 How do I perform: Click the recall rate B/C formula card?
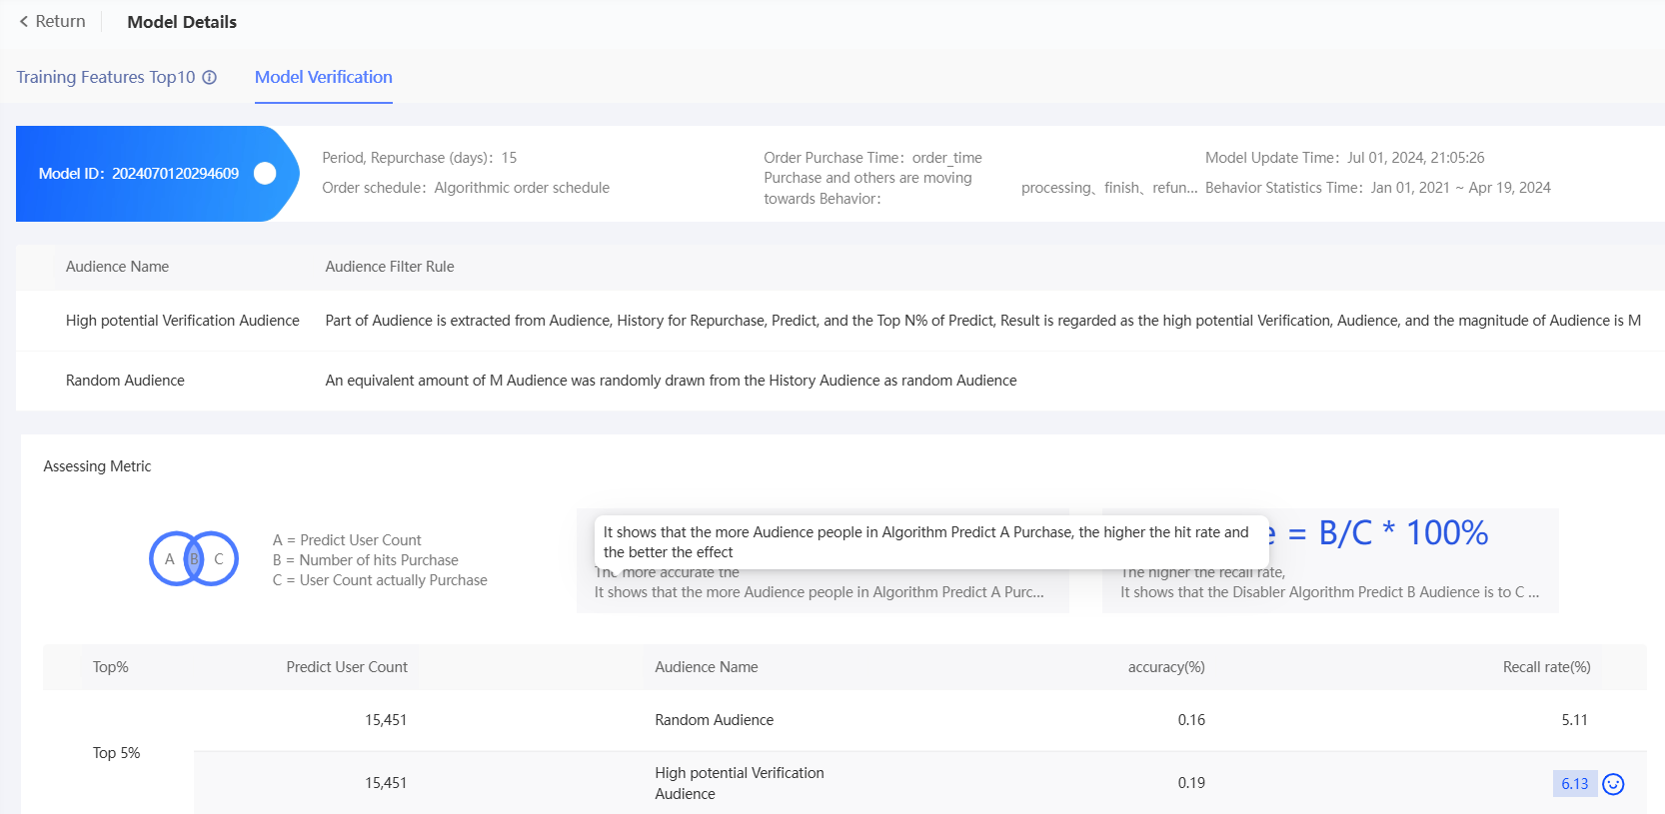(x=1330, y=560)
